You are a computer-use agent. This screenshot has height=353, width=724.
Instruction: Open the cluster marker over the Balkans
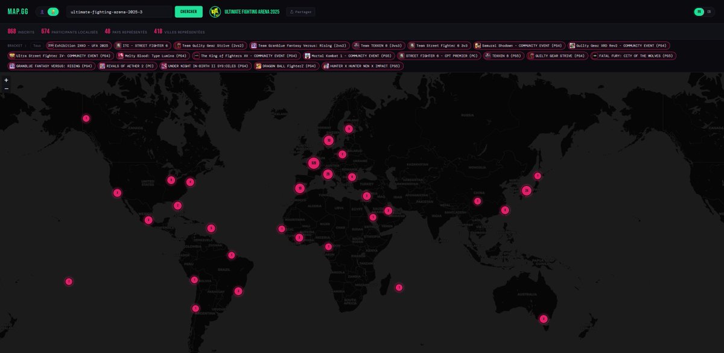pyautogui.click(x=352, y=177)
